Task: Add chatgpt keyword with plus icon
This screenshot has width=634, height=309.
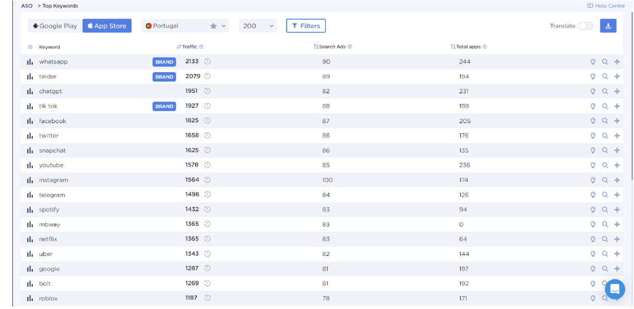Action: 617,92
